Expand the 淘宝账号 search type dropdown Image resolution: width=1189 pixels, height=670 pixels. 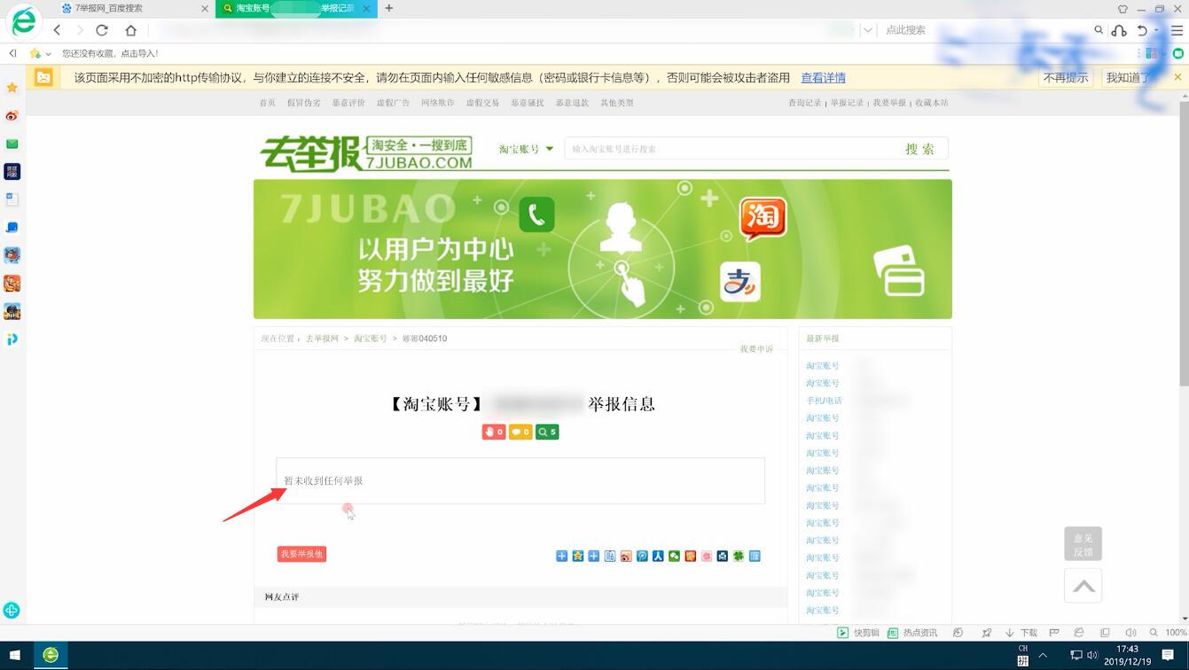point(526,149)
